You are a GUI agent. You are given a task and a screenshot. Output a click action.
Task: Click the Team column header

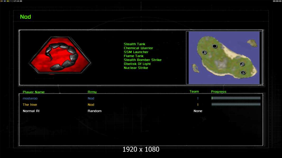pyautogui.click(x=194, y=91)
